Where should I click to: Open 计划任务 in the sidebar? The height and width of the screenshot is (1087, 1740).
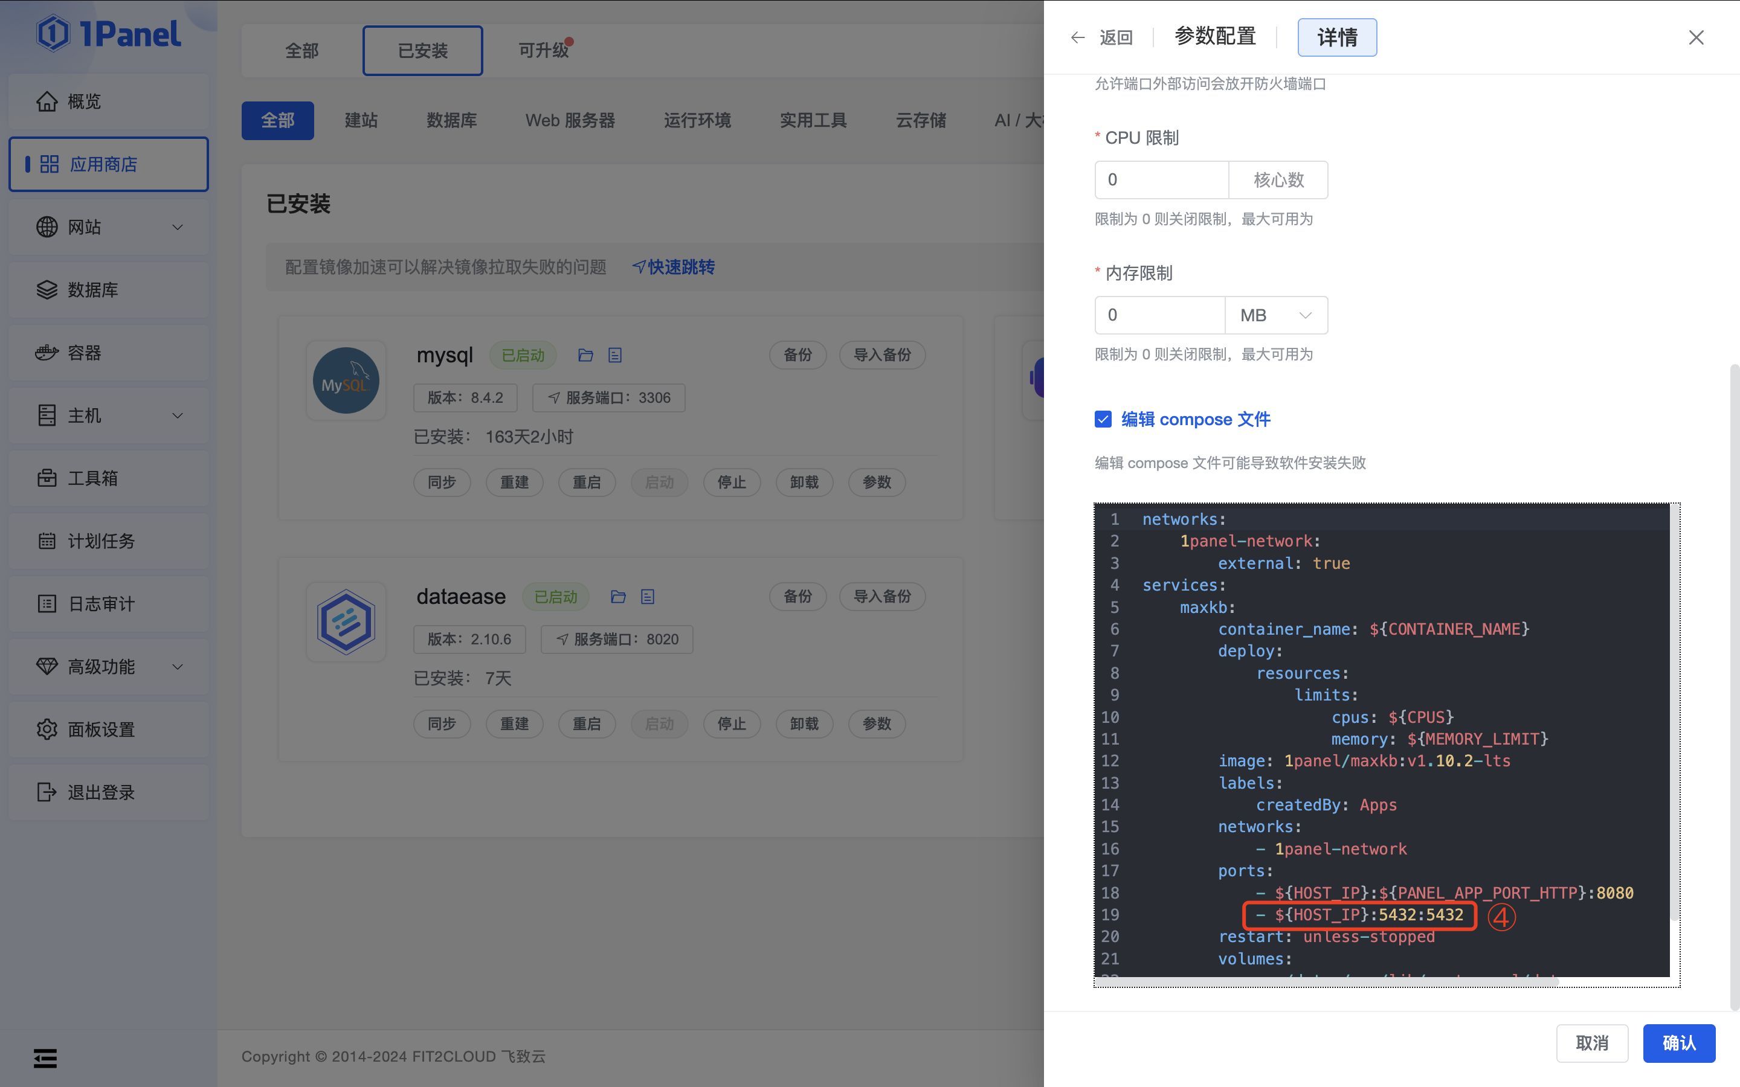[101, 540]
